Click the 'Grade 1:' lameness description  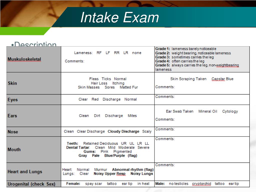click(186, 49)
